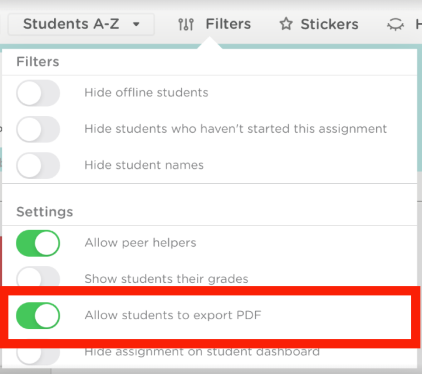Turn on Show students their grades
422x374 pixels.
38,278
